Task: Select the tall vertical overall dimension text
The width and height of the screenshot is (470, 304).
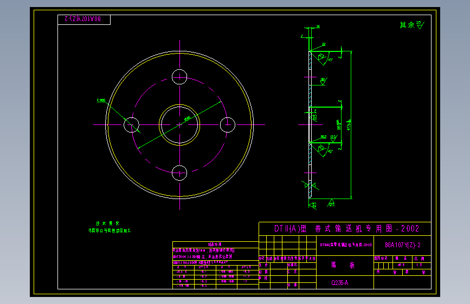Action: (x=349, y=125)
